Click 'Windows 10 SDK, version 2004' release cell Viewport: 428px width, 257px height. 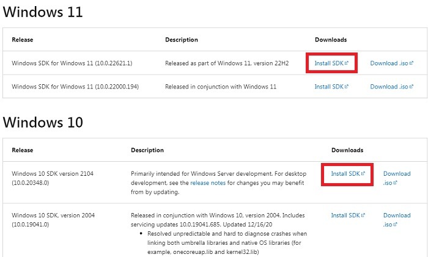pos(53,220)
